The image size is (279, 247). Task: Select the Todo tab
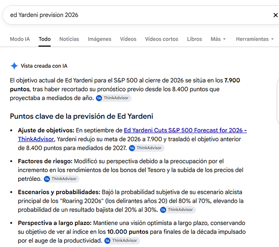[45, 39]
